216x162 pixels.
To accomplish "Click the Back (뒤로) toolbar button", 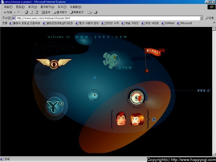I will (8, 12).
